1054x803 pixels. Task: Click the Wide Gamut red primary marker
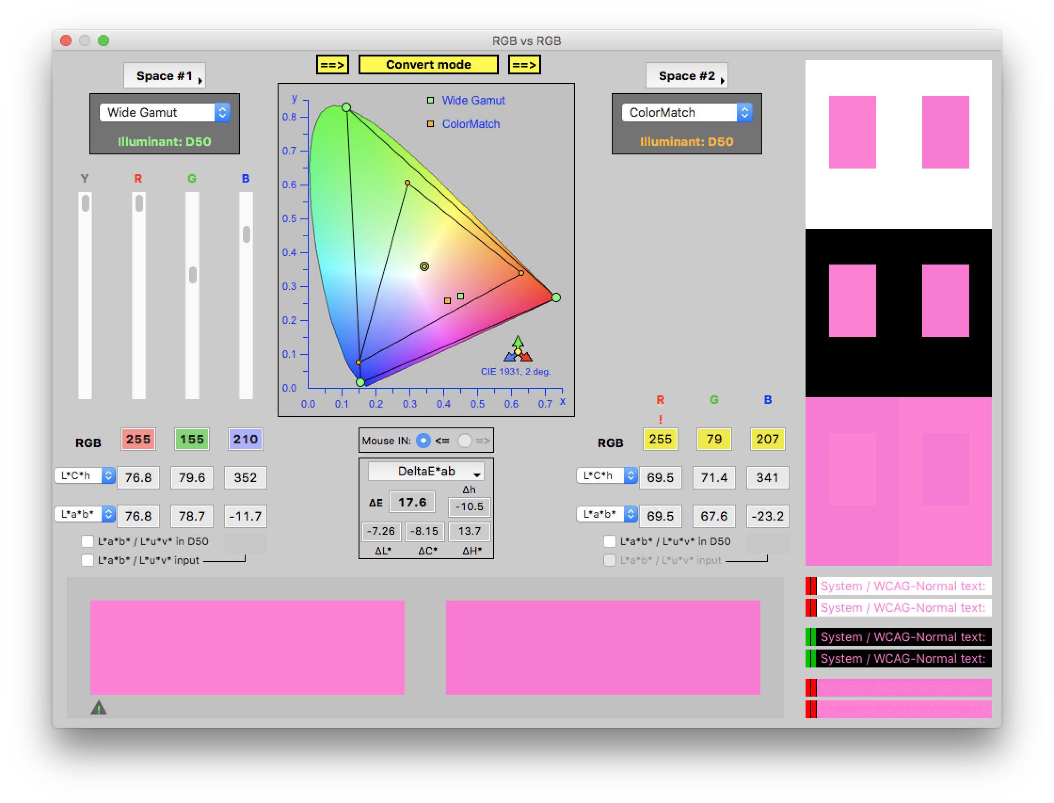[x=556, y=298]
